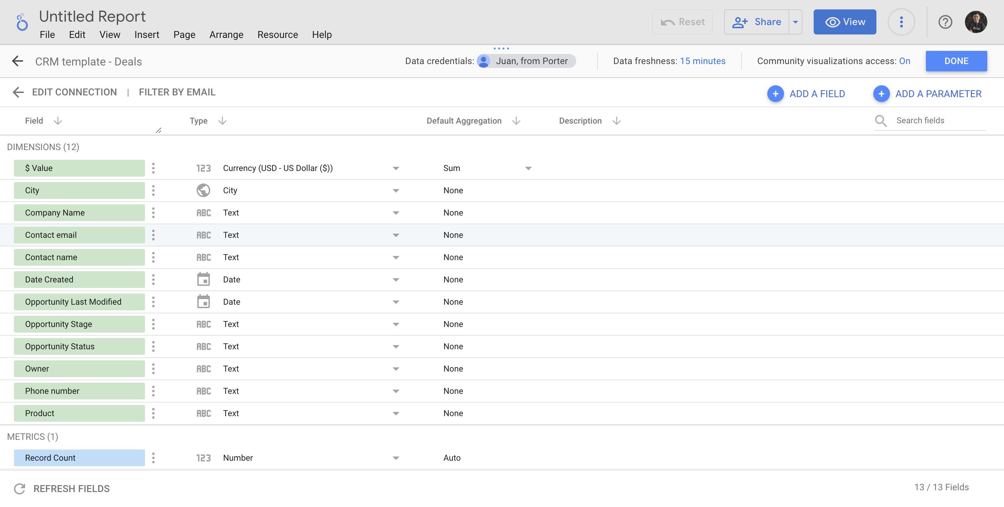The height and width of the screenshot is (507, 1004).
Task: Toggle Community visualizations access Off
Action: coord(905,61)
